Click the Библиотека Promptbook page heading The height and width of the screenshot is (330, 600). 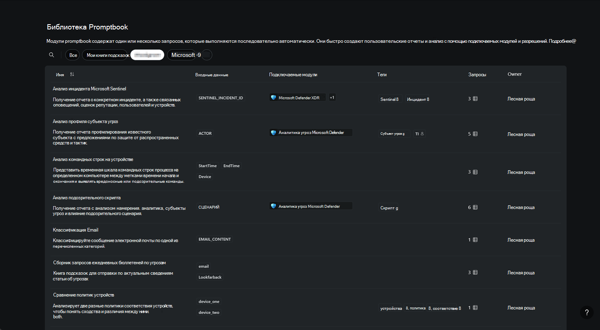click(88, 27)
